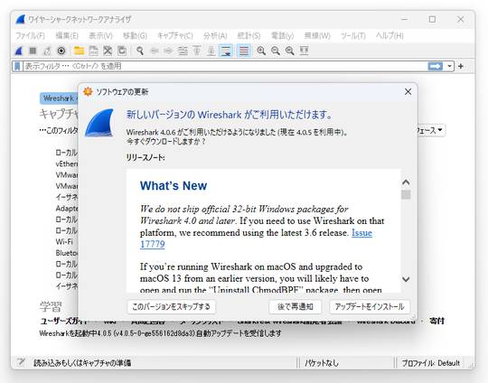488x383 pixels.
Task: Open 分析(A) menu
Action: tap(215, 36)
